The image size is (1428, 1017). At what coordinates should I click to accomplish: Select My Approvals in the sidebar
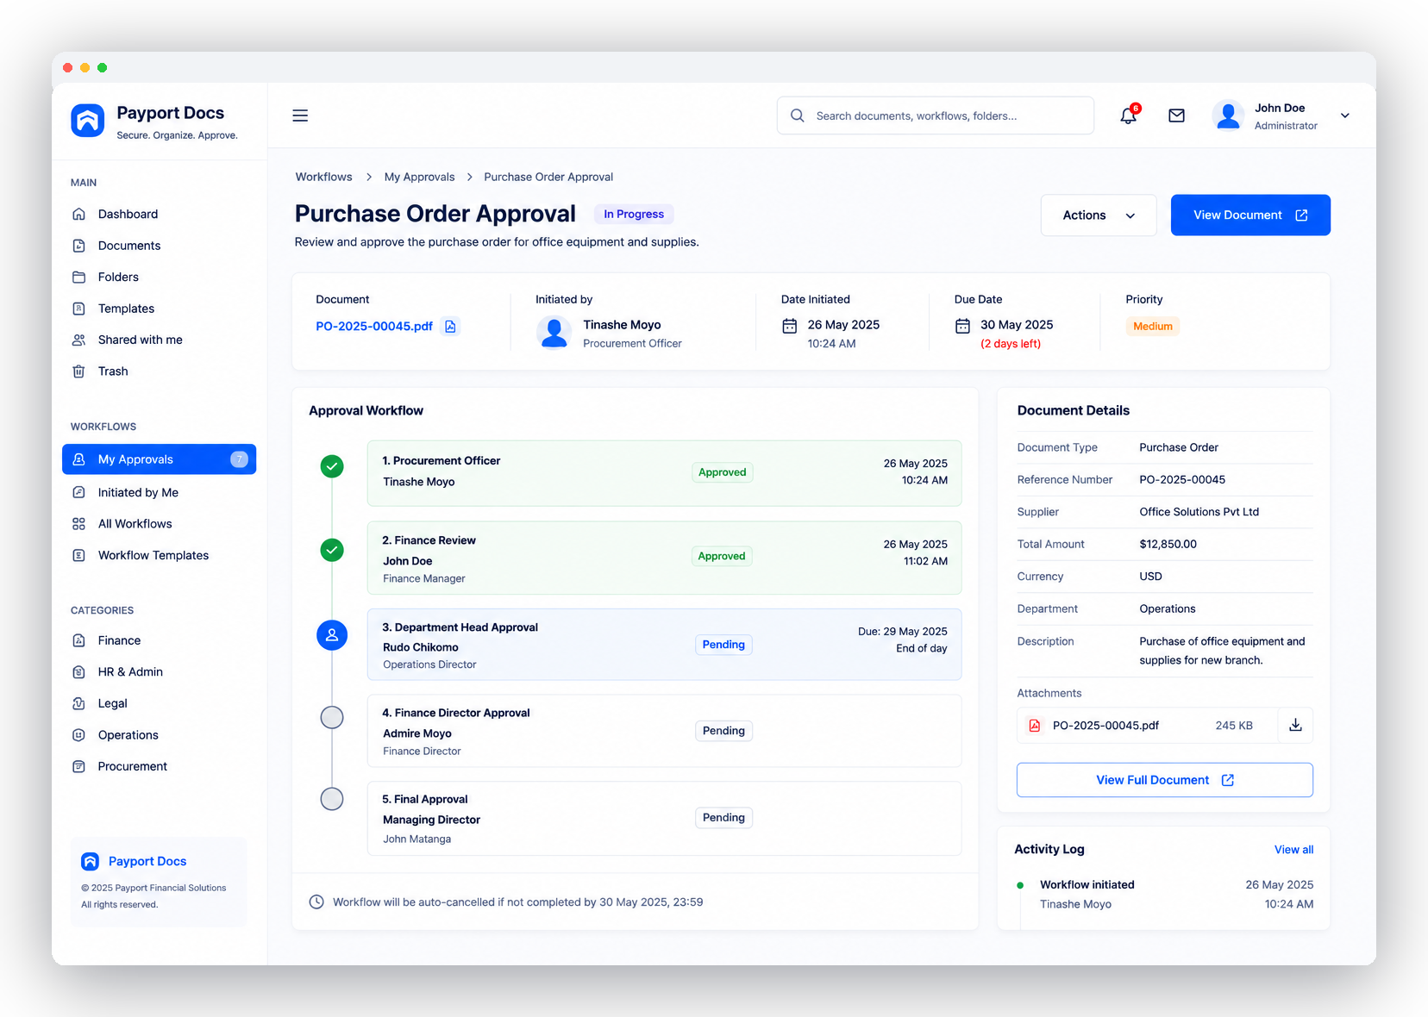click(x=160, y=459)
